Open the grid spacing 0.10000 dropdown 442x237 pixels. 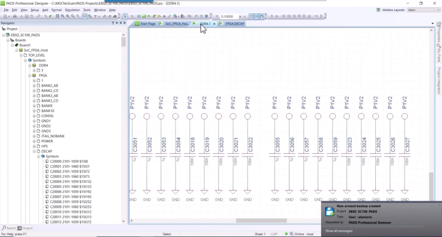240,17
